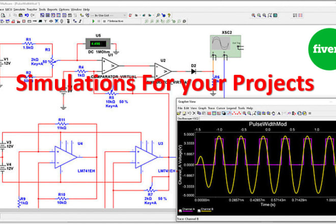Screen dimensions: 336x224
Task: Start the simulation with the green Run arrow
Action: 93,21
